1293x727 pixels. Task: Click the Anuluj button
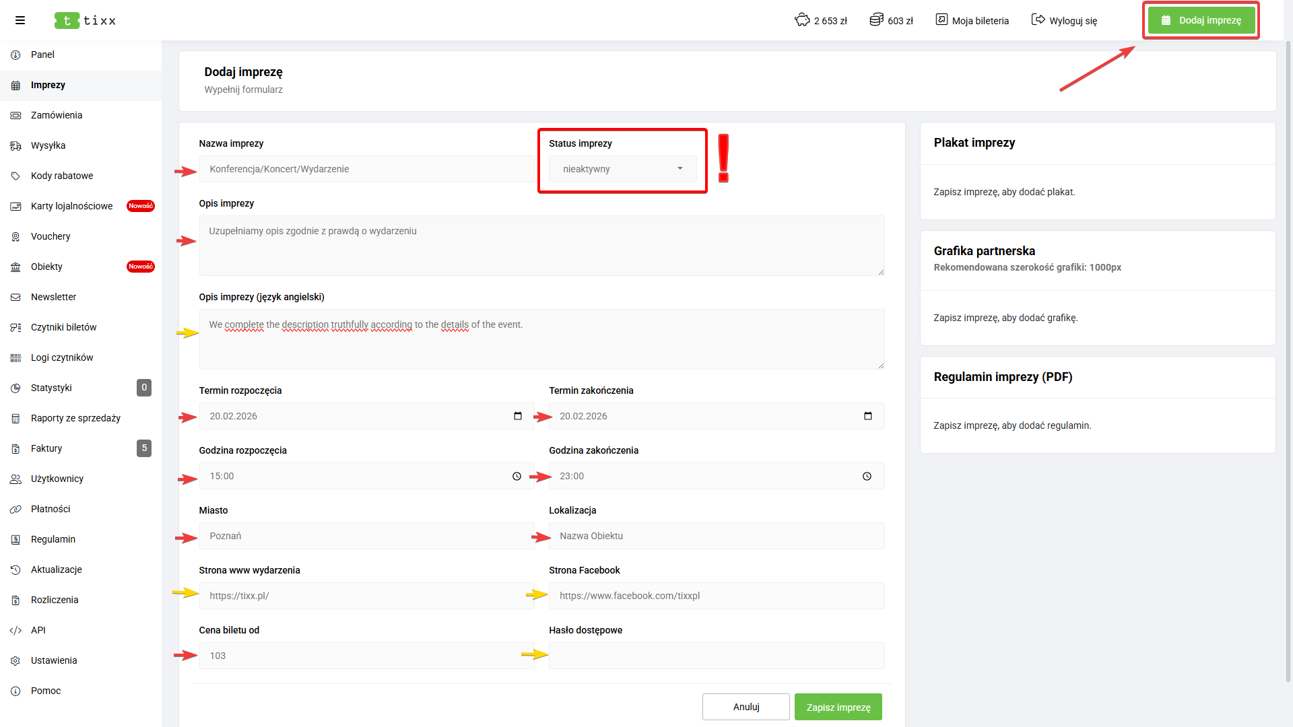[745, 707]
